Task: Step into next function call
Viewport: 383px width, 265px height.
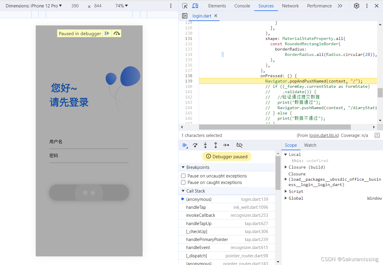Action: coord(206,145)
